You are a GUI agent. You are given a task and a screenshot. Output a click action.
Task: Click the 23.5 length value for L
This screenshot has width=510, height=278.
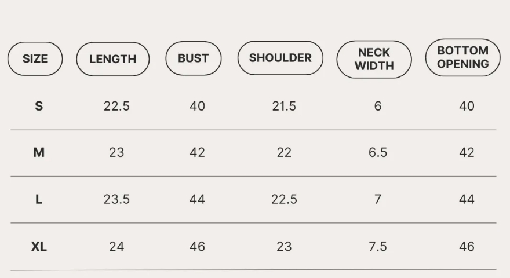tap(116, 199)
